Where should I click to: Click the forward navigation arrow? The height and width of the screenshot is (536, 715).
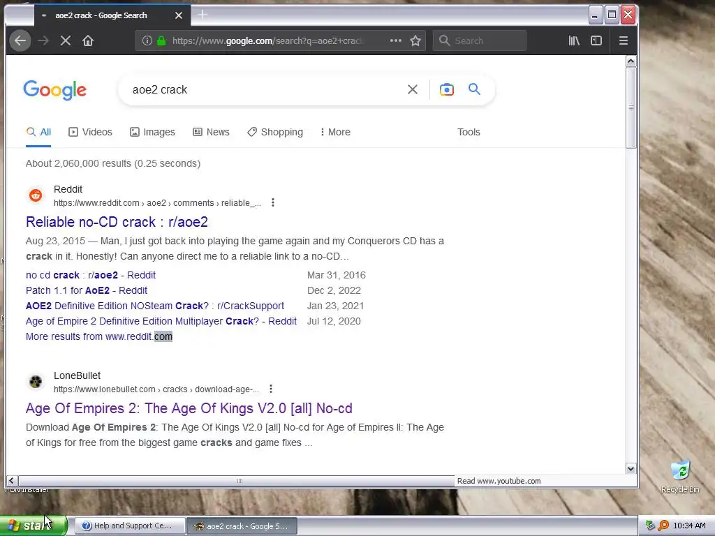tap(43, 40)
